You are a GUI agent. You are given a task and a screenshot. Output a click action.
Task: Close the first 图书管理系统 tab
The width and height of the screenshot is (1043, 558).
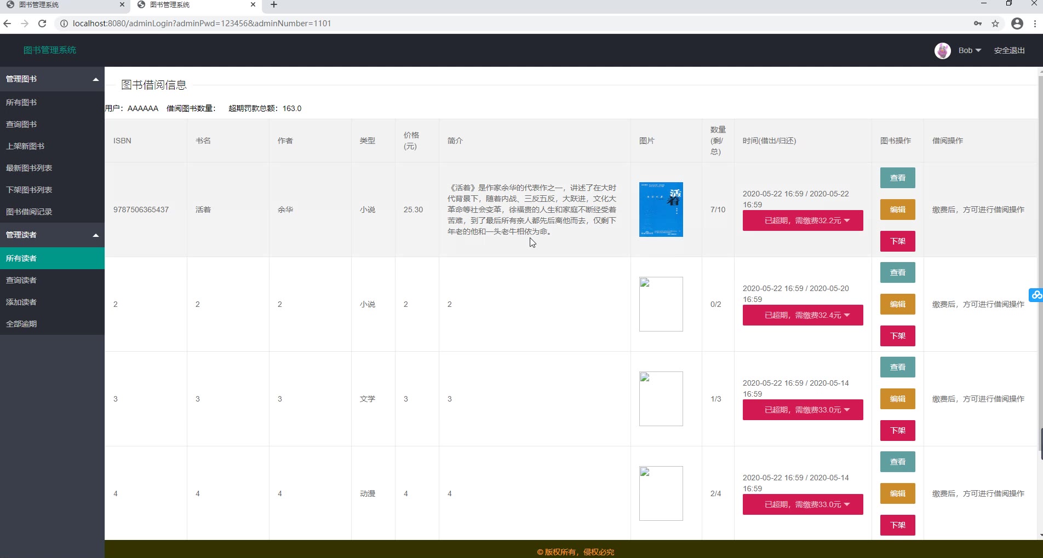[122, 5]
